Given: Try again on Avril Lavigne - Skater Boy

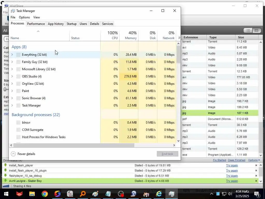Looking at the screenshot, I should 232,181.
